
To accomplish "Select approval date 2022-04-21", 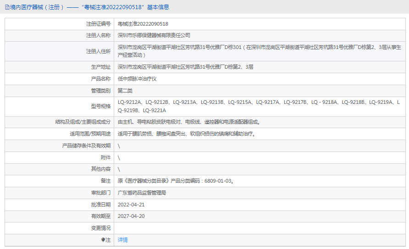I will 131,205.
